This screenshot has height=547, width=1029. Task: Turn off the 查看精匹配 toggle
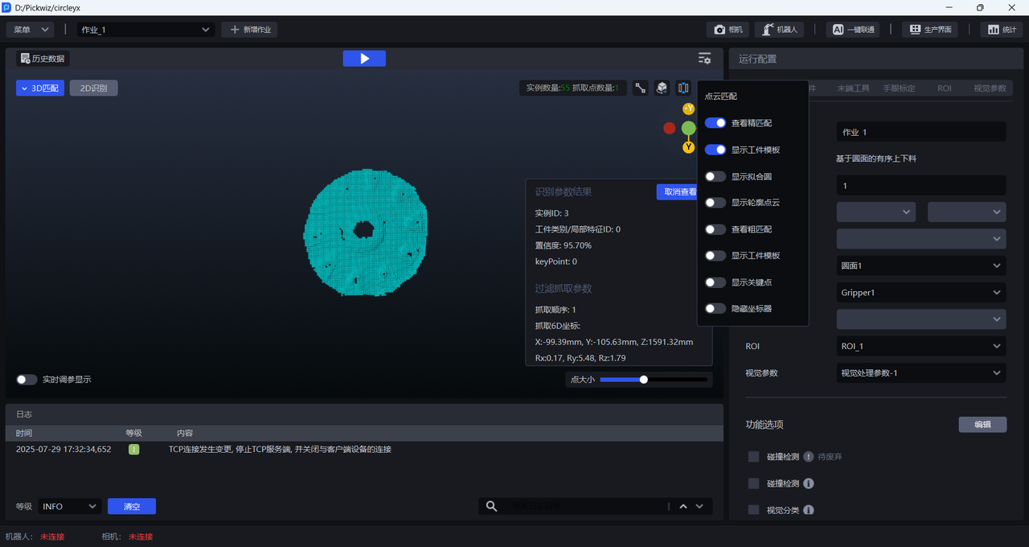click(715, 123)
